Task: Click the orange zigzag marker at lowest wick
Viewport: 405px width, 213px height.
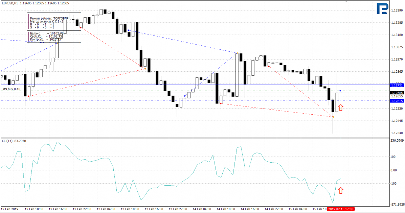Action: click(333, 117)
